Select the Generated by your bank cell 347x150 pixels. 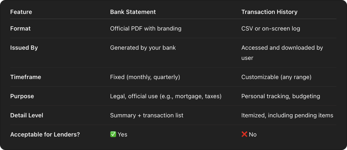click(x=143, y=48)
